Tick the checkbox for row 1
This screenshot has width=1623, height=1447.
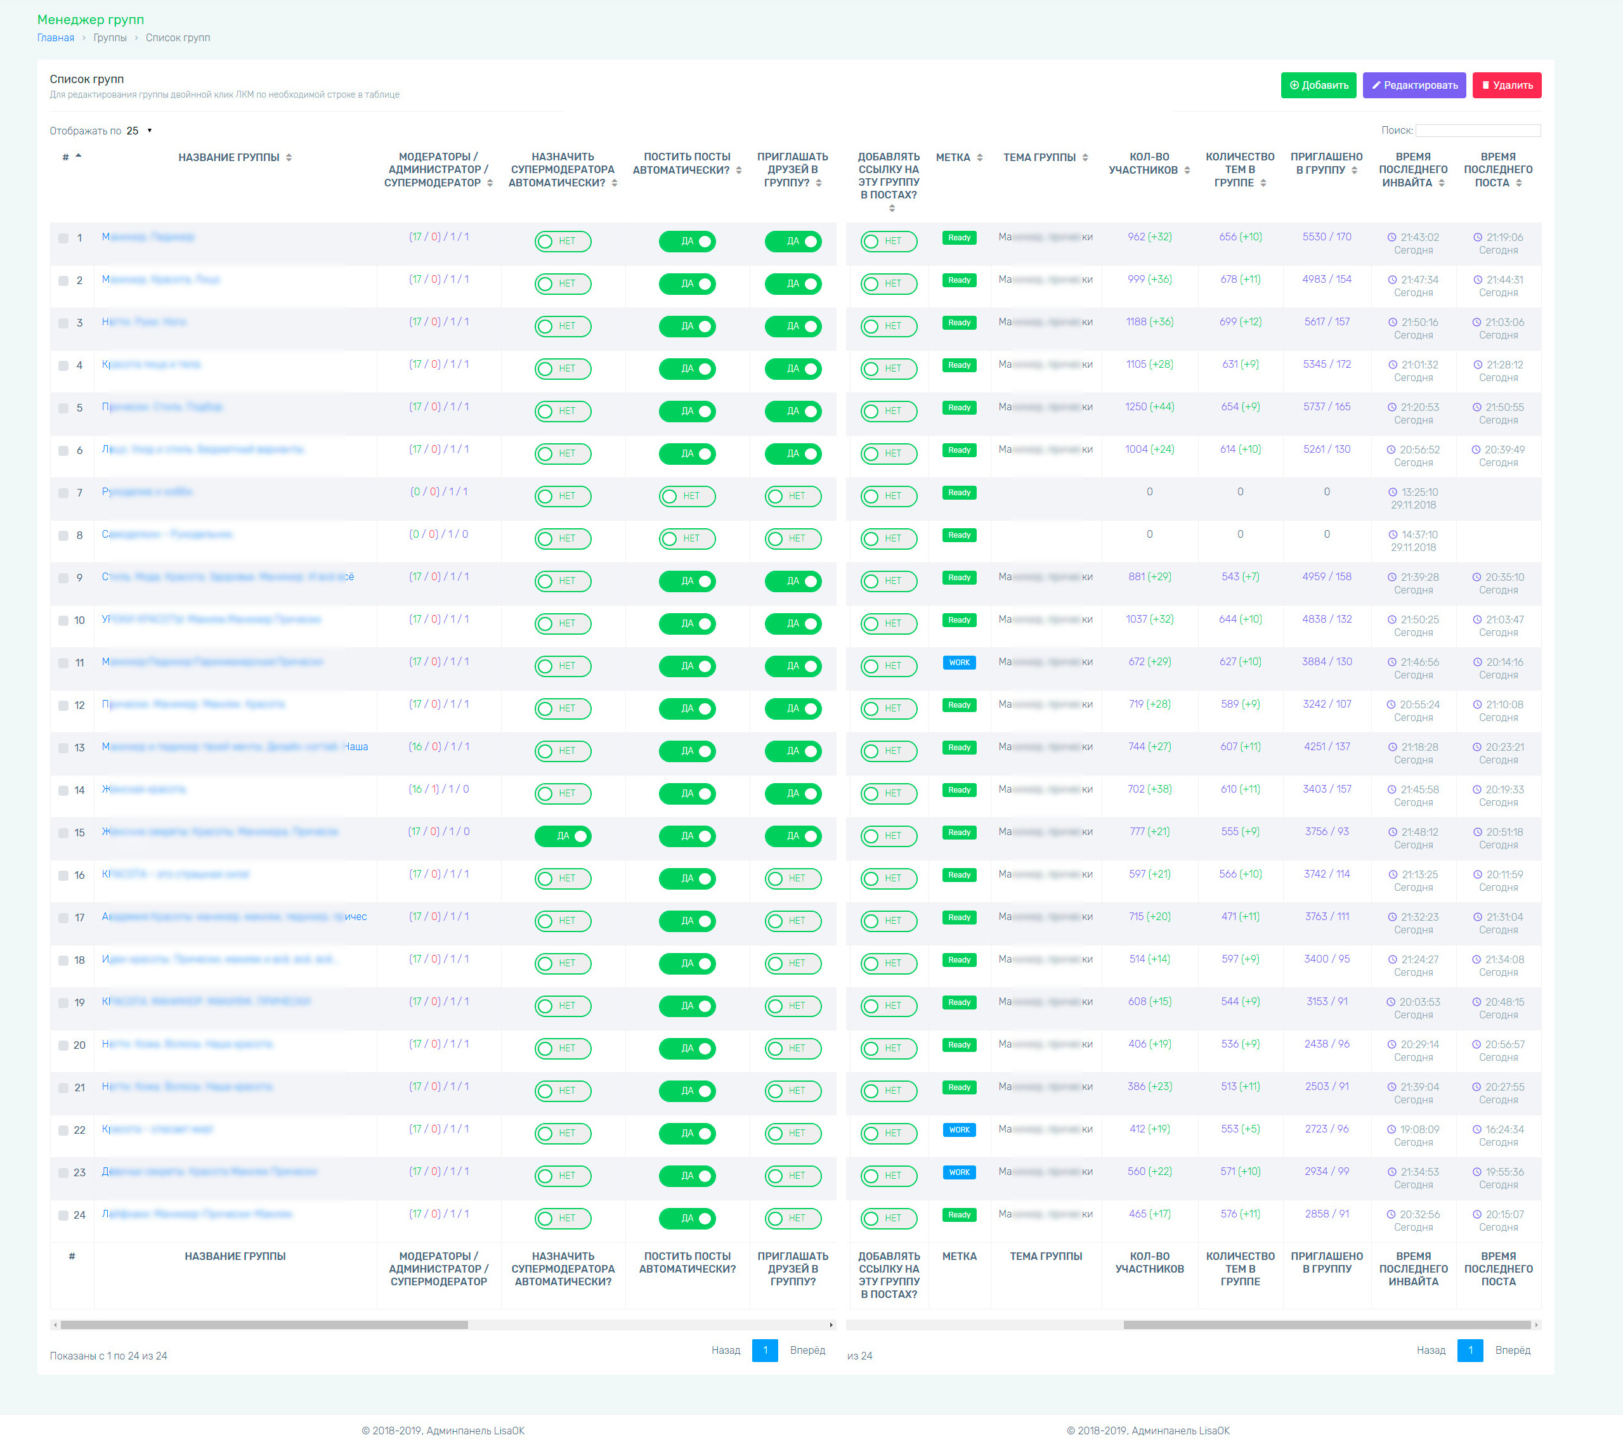[63, 238]
